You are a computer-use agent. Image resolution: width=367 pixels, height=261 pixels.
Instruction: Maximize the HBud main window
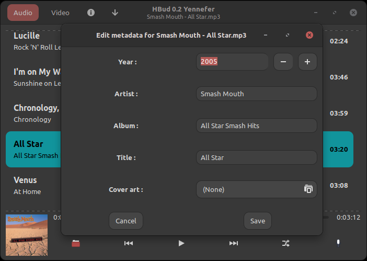(x=335, y=13)
